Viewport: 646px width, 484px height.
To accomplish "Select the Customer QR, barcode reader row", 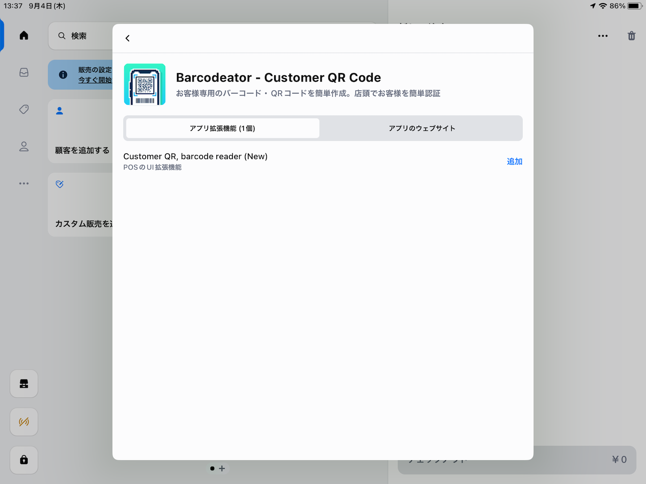I will coord(269,161).
